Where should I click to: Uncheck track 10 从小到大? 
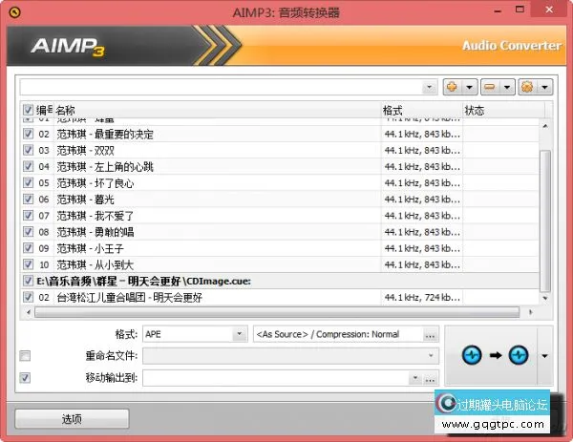(28, 264)
